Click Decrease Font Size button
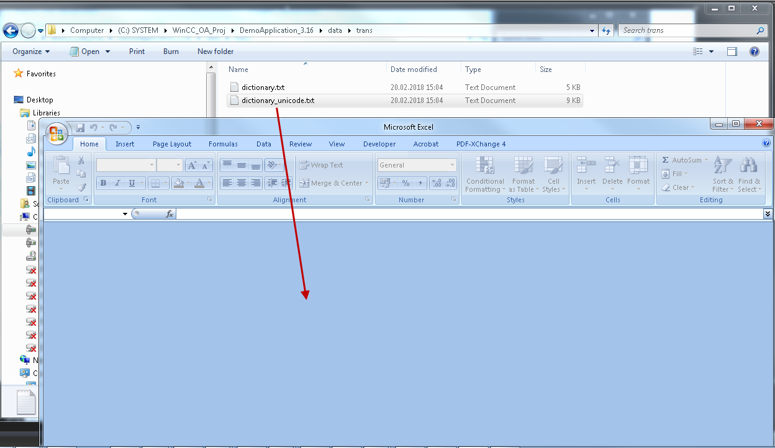Image resolution: width=775 pixels, height=448 pixels. (x=206, y=165)
